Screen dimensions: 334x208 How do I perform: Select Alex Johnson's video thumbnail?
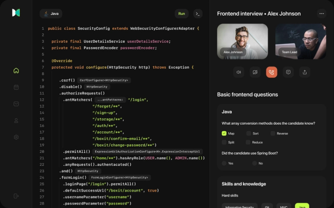(242, 41)
